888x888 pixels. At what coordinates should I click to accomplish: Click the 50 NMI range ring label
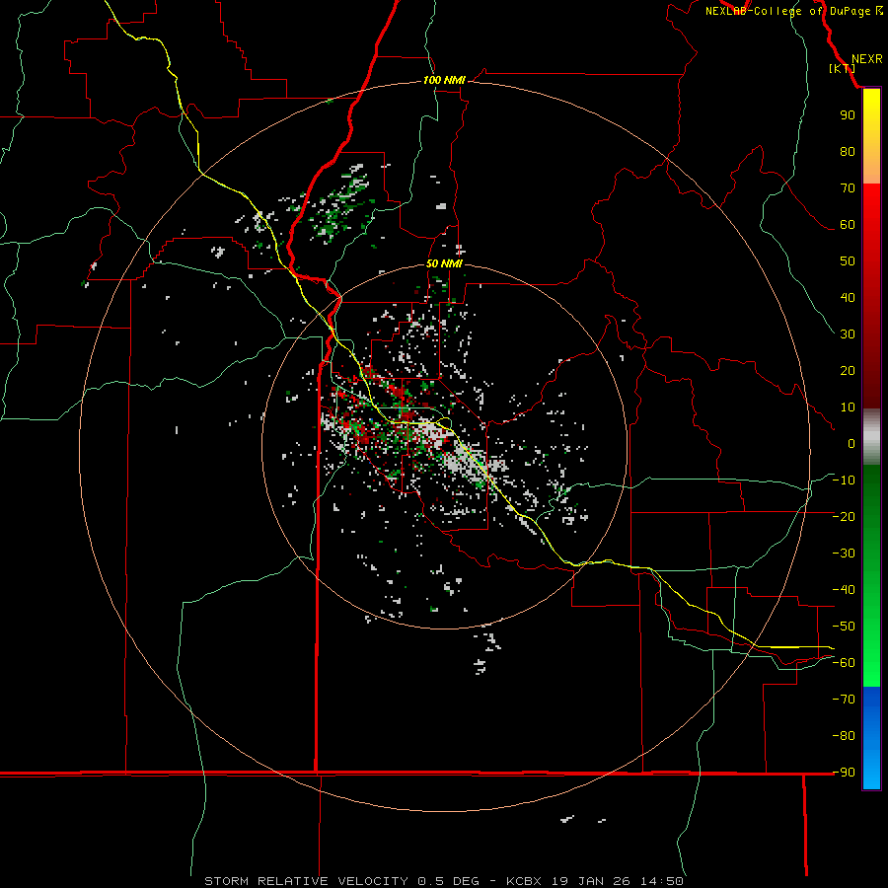444,263
